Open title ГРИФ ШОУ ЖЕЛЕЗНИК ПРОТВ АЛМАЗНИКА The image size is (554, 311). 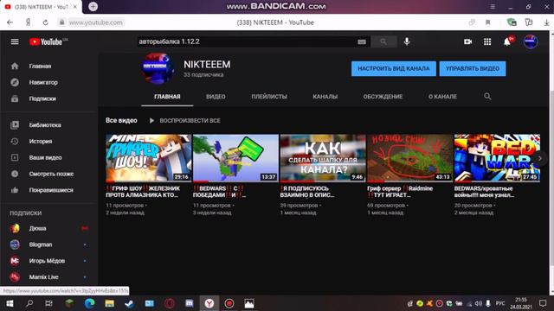pos(143,192)
